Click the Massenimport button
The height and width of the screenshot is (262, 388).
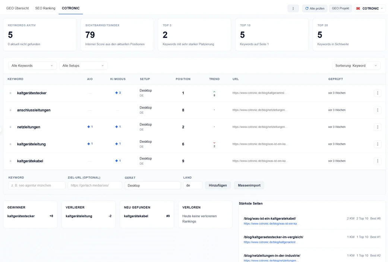click(249, 185)
